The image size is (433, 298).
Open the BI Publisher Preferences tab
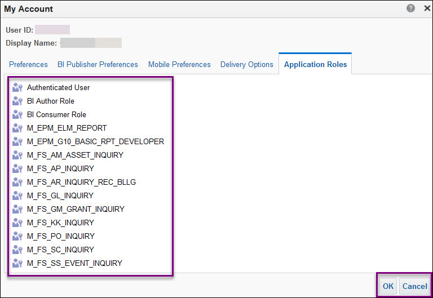(x=98, y=65)
